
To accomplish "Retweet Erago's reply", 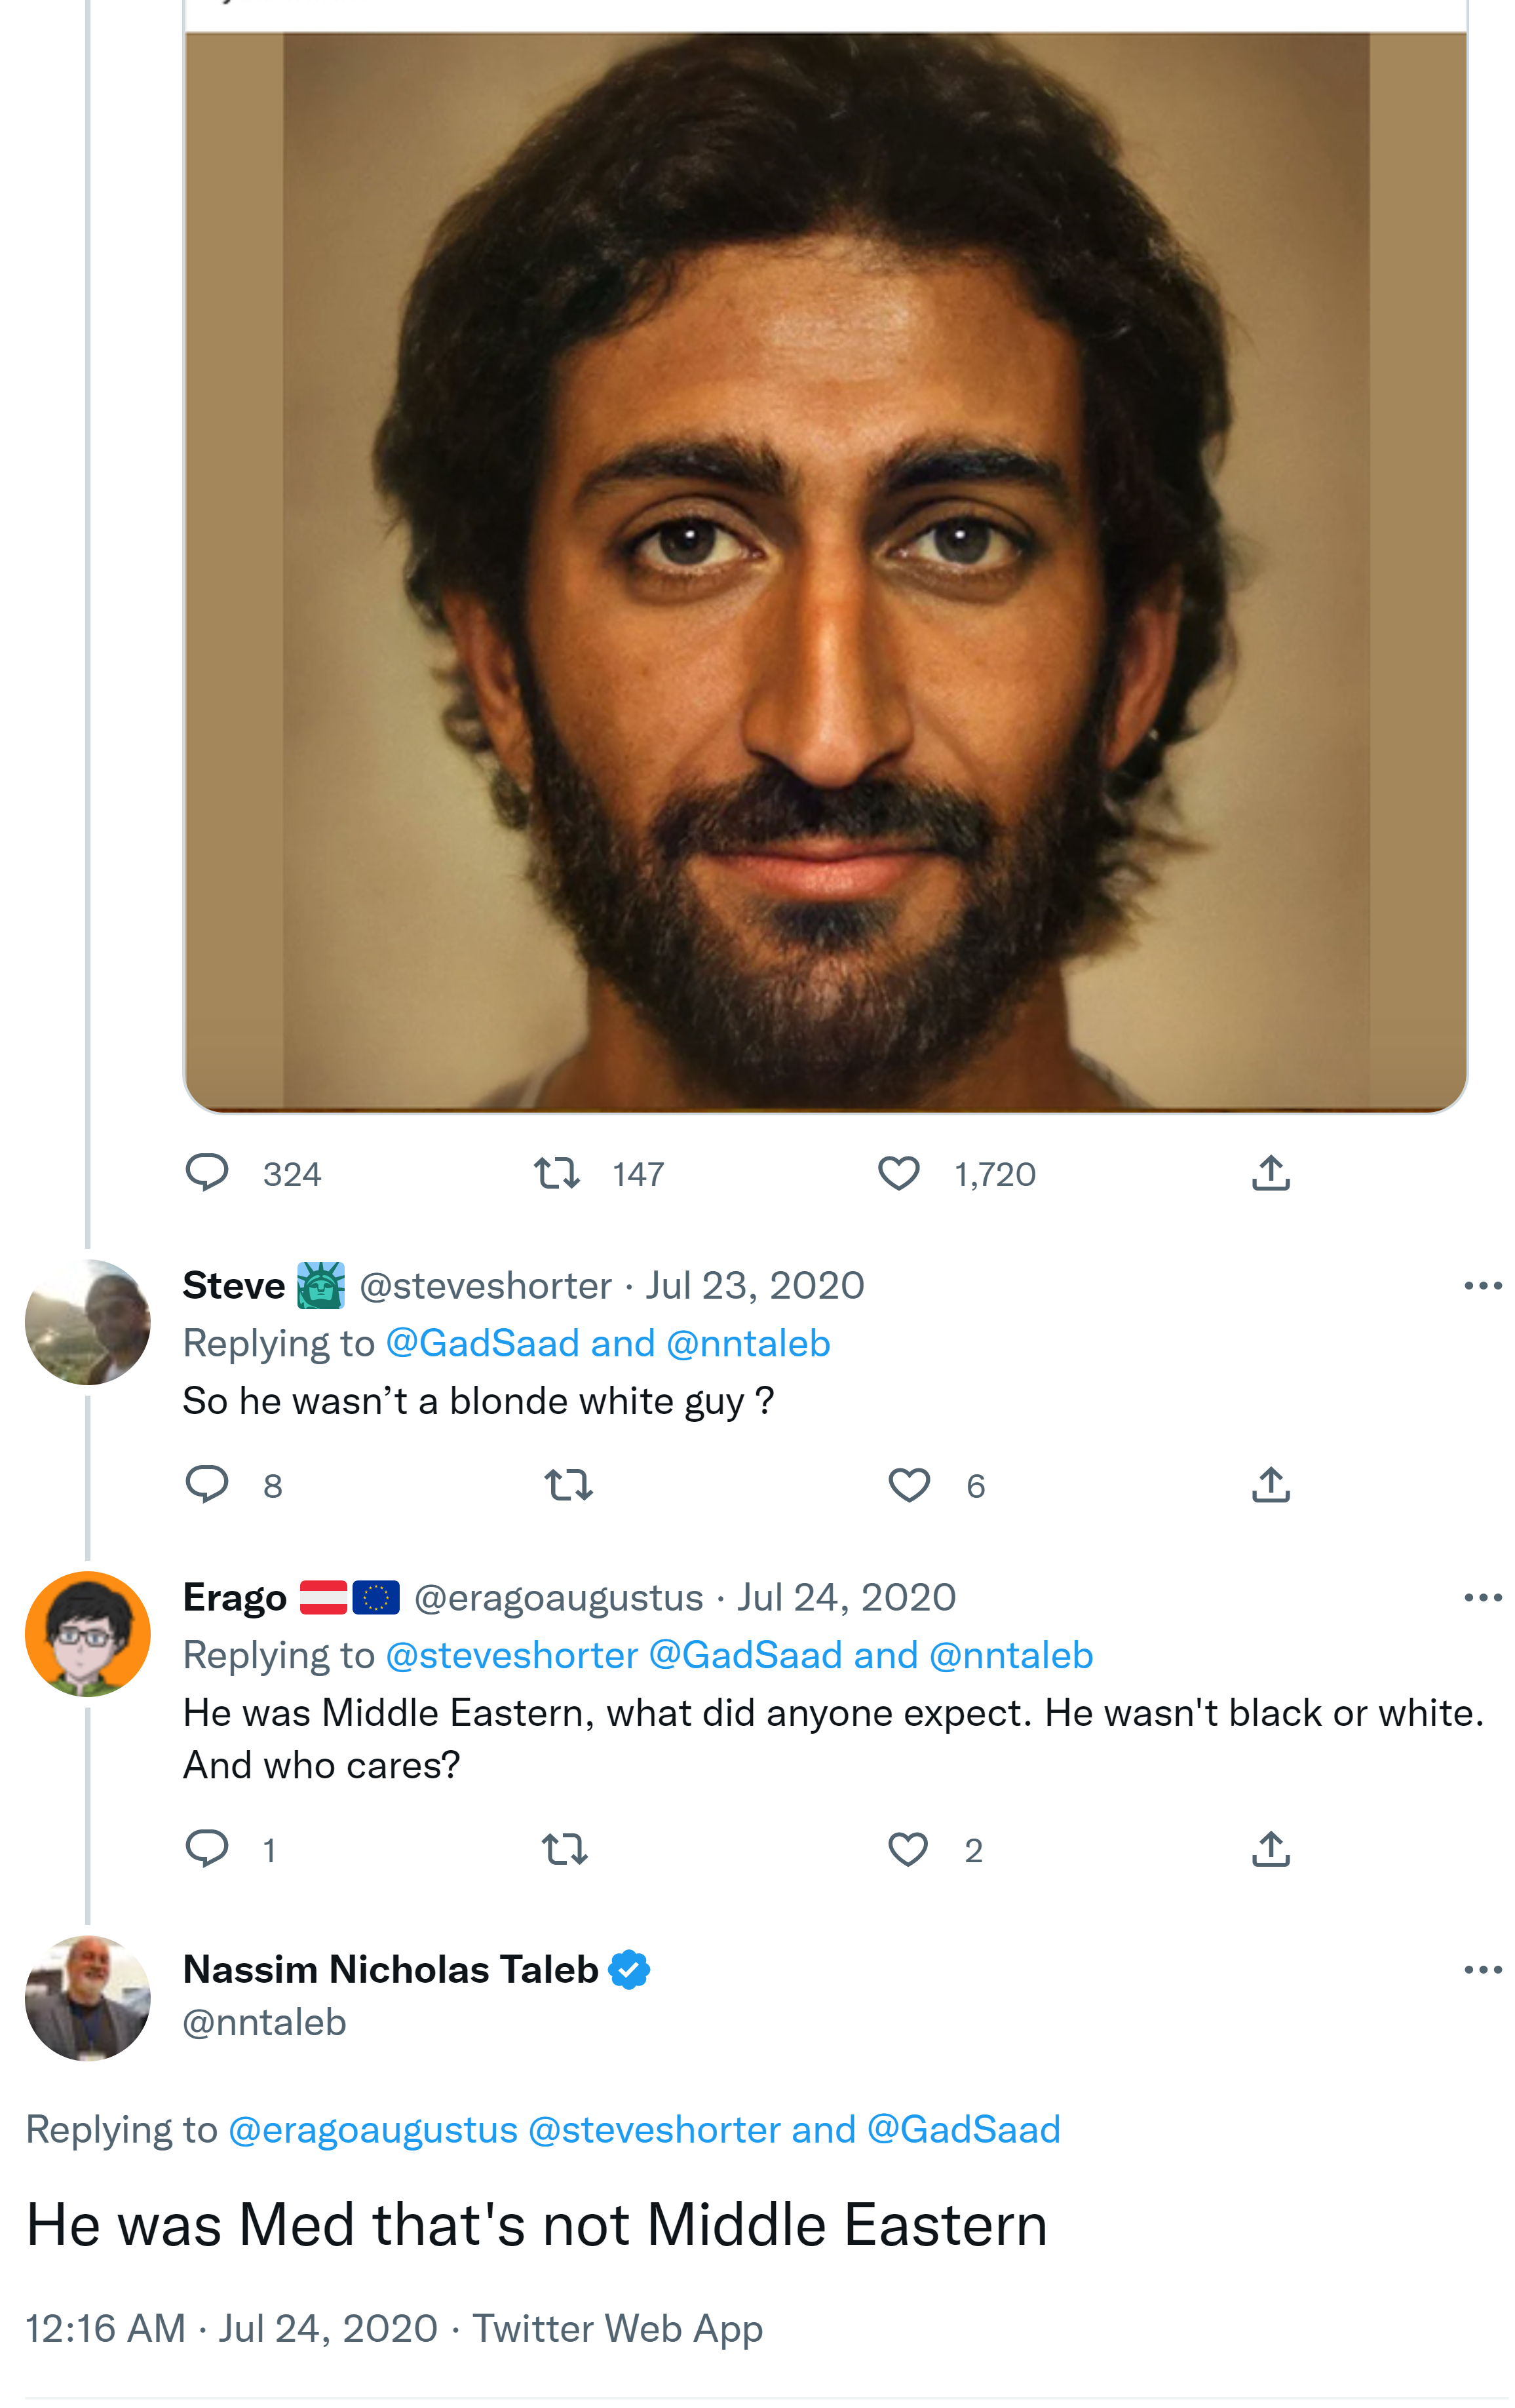I will click(565, 1849).
